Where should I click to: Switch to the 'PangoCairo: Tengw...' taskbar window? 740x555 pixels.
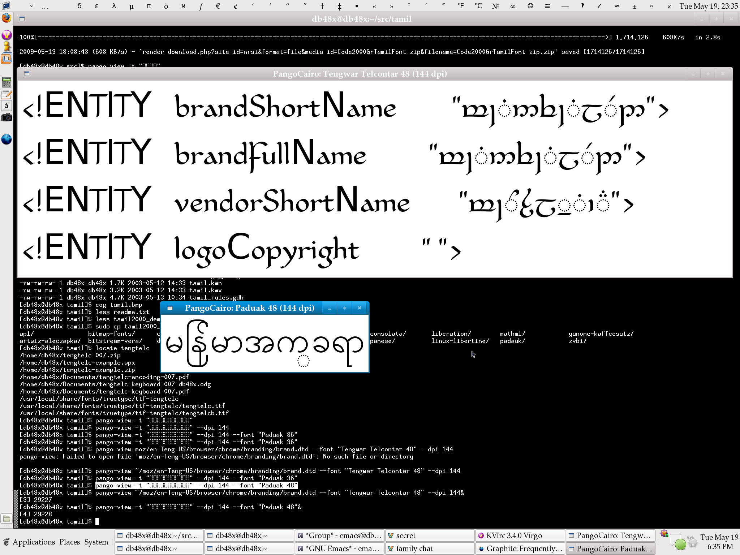pos(610,535)
